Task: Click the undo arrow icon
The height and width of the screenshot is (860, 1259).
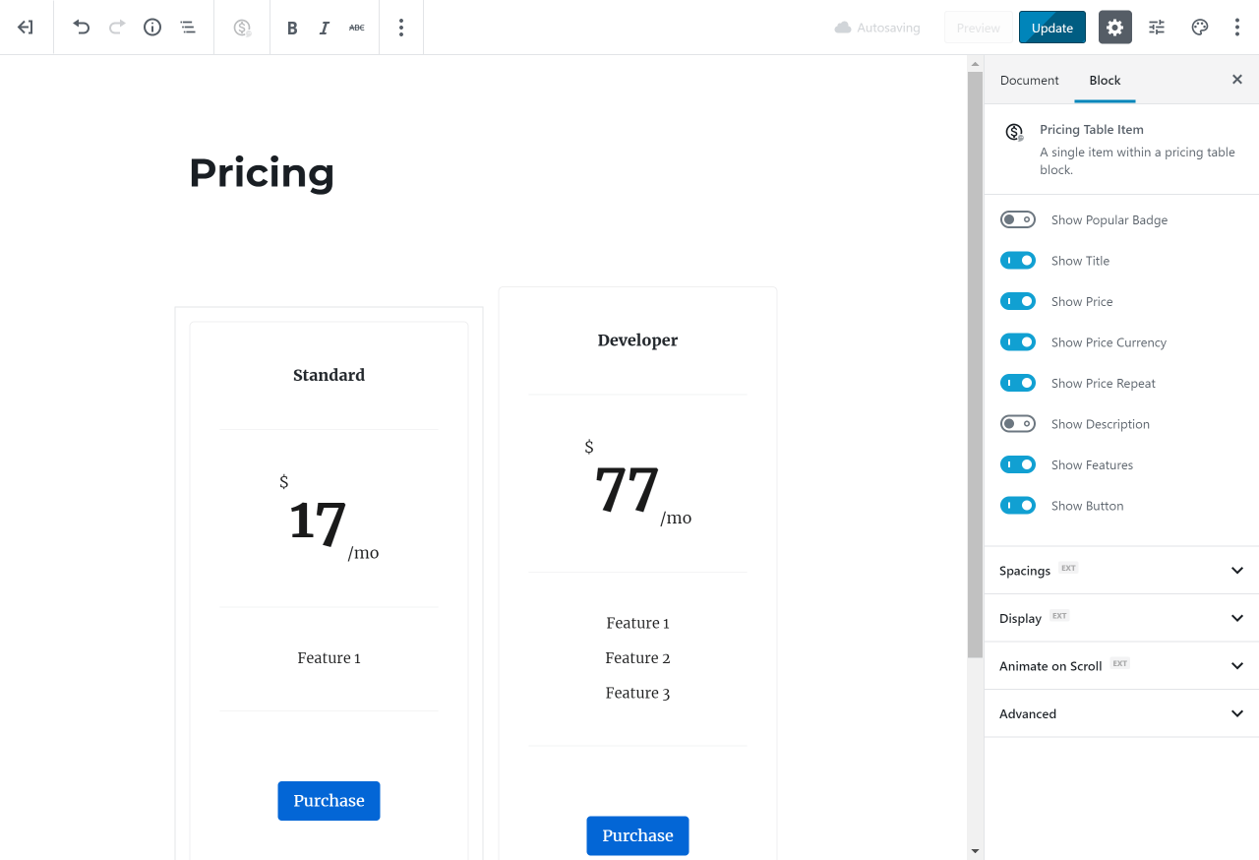Action: coord(82,28)
